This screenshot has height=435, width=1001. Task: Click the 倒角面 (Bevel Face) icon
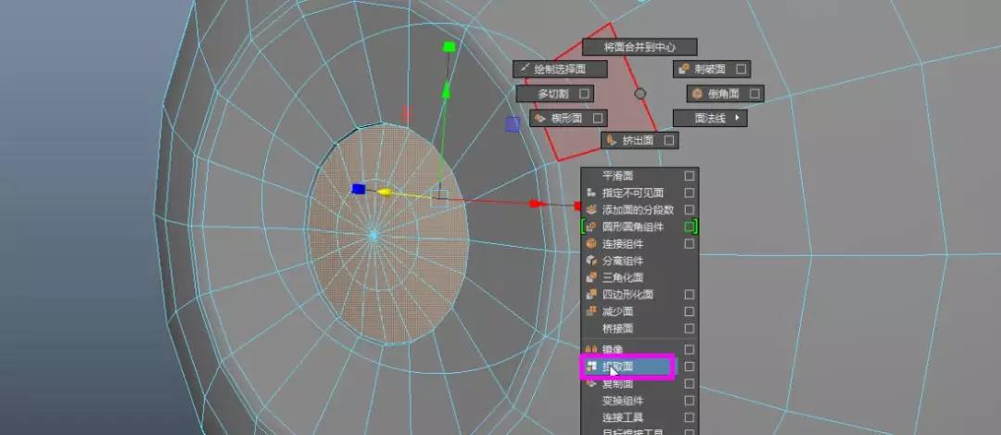697,94
